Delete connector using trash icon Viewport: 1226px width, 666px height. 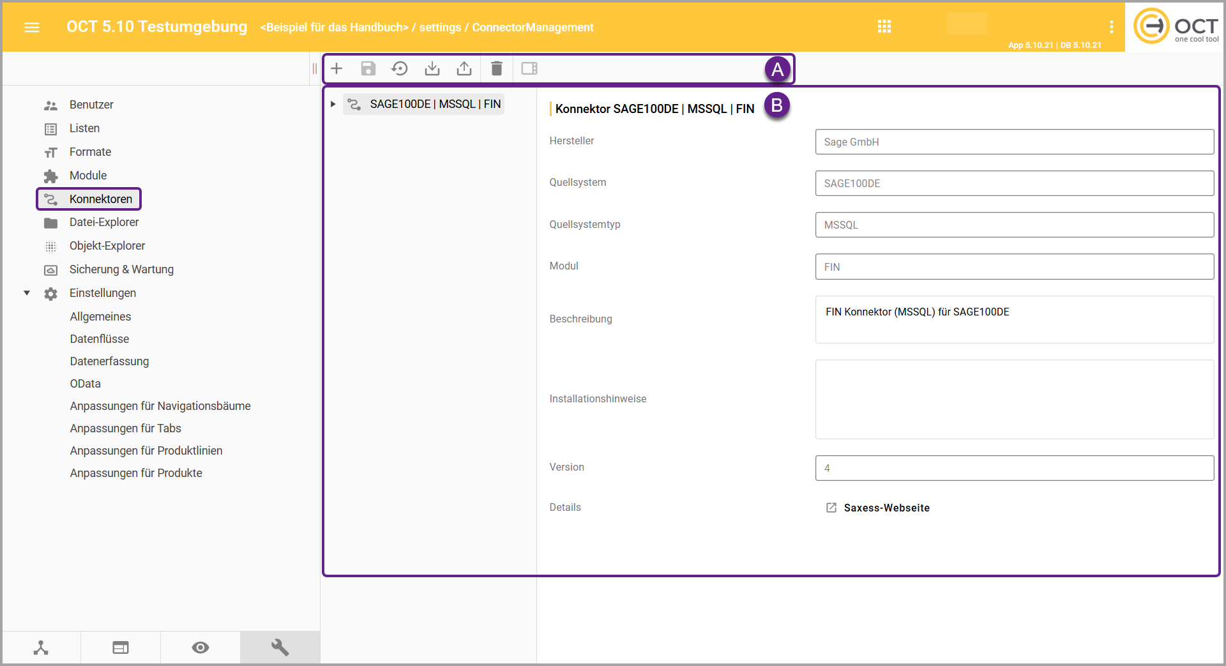(x=497, y=68)
